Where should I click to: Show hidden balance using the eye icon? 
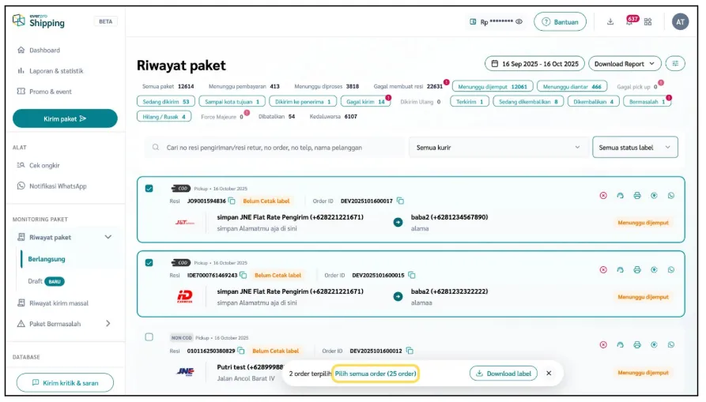pos(519,22)
